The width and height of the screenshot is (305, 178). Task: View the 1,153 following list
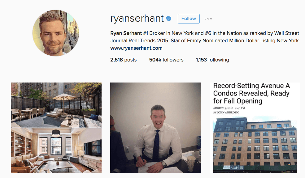tap(212, 60)
